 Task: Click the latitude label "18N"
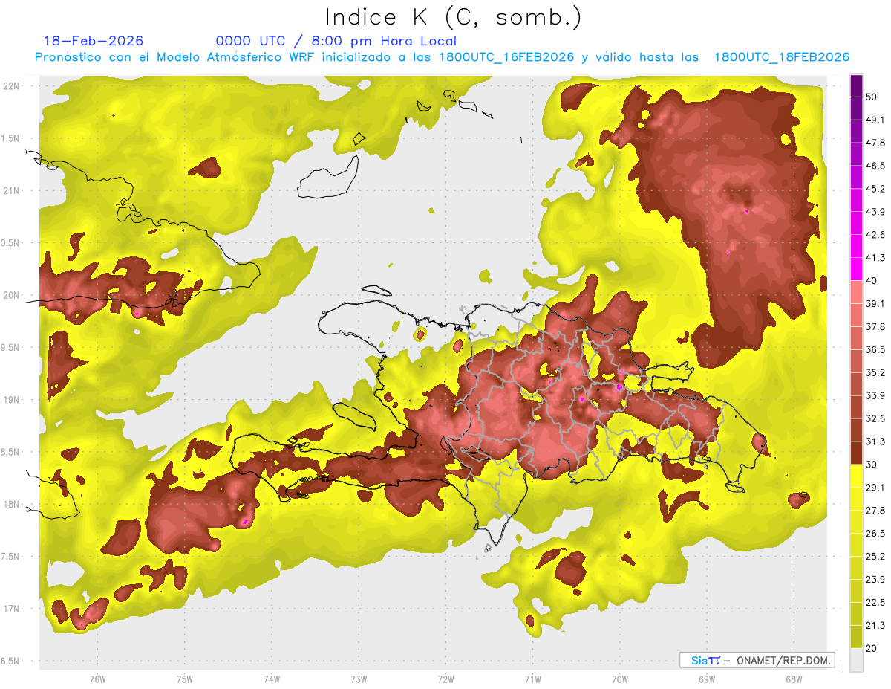point(11,505)
